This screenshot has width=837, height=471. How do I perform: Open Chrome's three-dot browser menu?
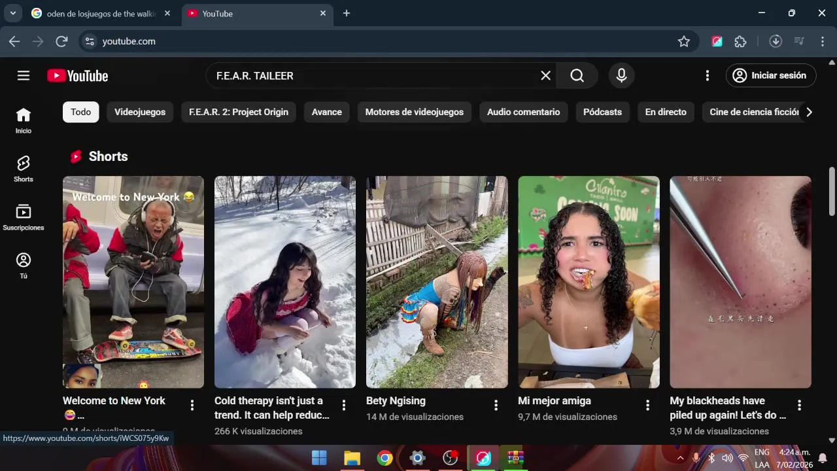point(823,41)
